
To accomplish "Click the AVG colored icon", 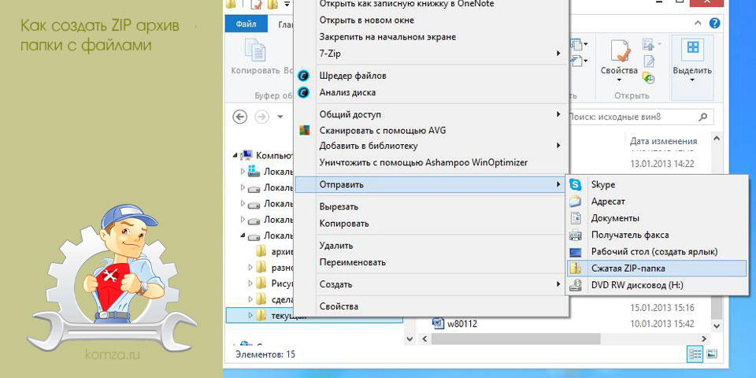I will pos(304,130).
